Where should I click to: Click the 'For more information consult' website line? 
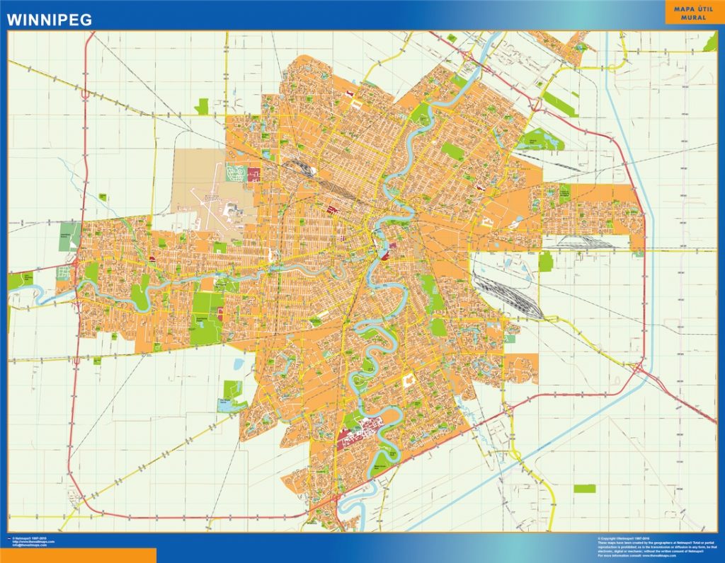coord(636,556)
